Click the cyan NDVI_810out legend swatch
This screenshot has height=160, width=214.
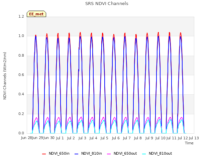144,154
